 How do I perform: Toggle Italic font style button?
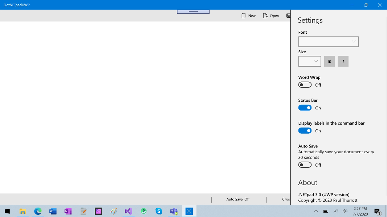tap(343, 62)
